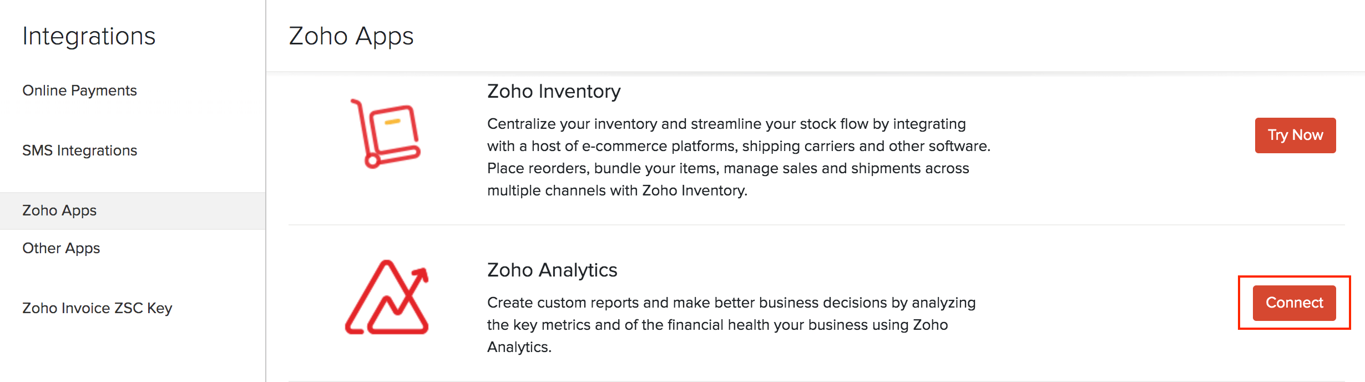The image size is (1365, 382).
Task: Switch to the Zoho Apps section
Action: [x=58, y=210]
